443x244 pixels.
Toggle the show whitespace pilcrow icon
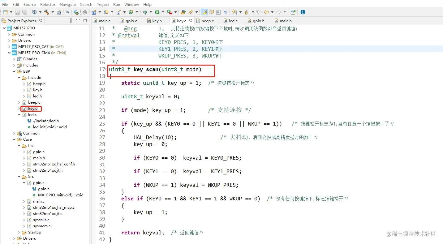226,12
